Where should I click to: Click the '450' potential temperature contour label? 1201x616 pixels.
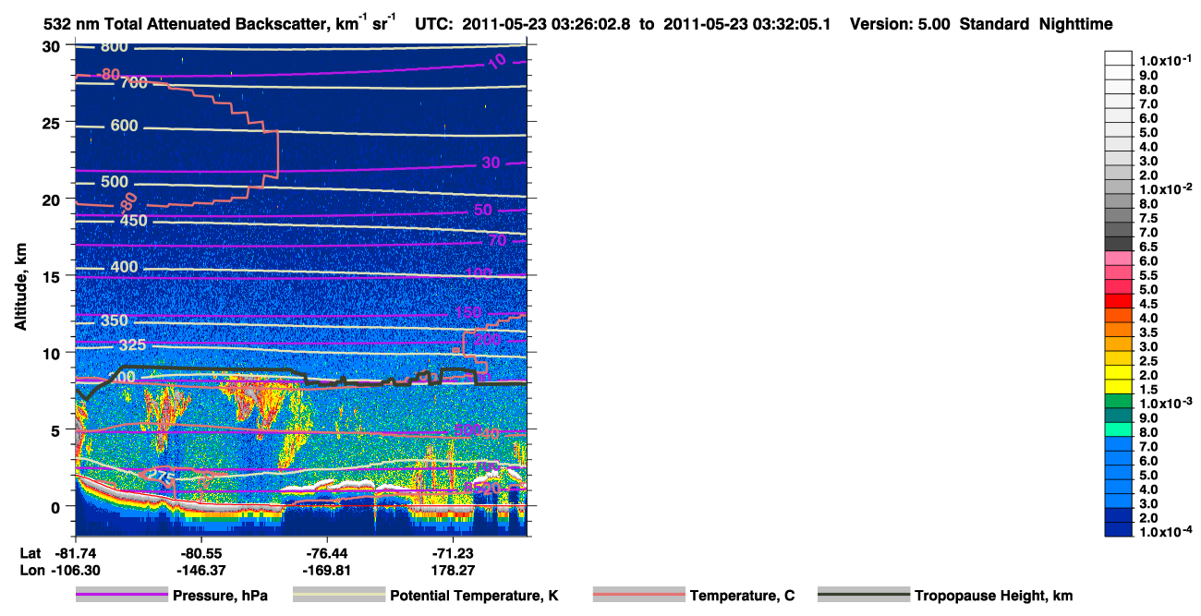click(x=134, y=220)
